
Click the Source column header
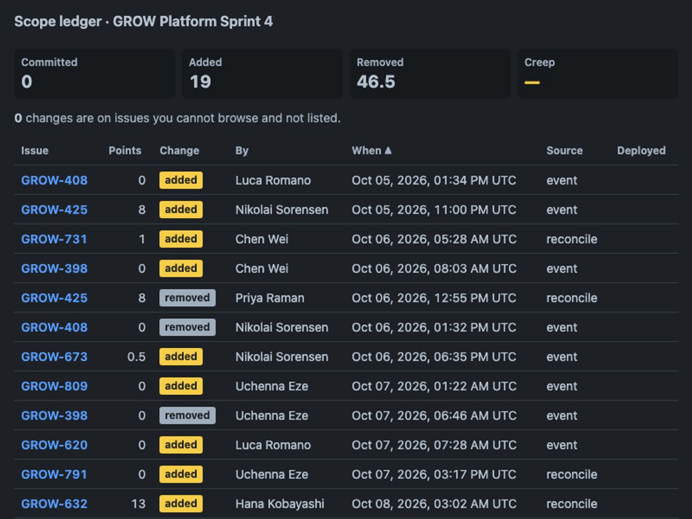click(x=565, y=151)
